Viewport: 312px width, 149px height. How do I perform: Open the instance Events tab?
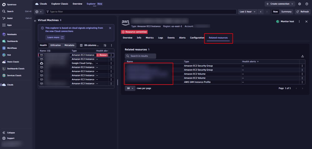tap(171, 38)
